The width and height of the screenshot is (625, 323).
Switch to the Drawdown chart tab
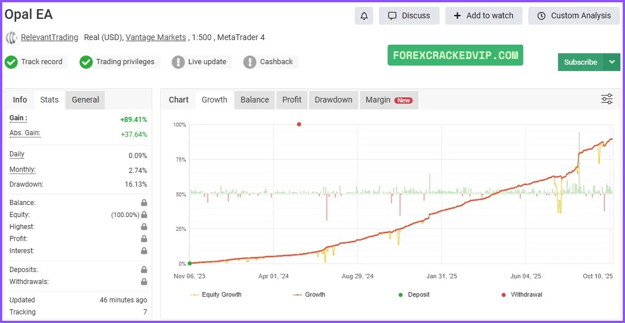click(333, 100)
